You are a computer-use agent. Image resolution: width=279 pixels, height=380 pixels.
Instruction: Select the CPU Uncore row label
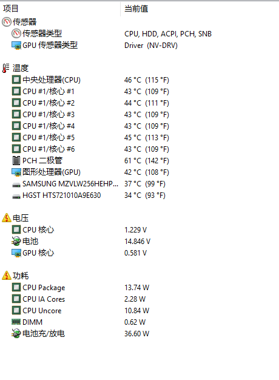point(42,311)
